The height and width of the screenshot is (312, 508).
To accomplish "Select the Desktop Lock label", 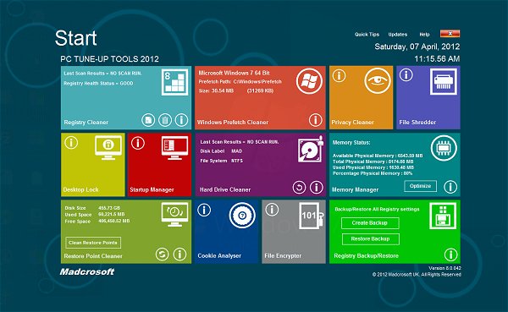I will 80,189.
